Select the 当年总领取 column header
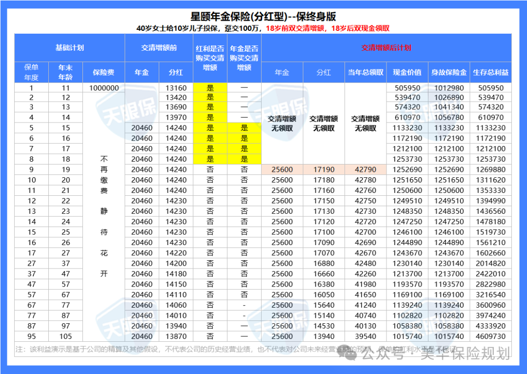527x374 pixels. (365, 72)
